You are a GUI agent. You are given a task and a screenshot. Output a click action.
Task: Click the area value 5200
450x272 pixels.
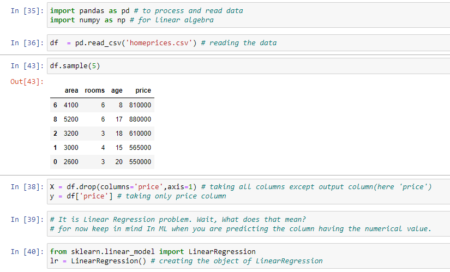pyautogui.click(x=71, y=119)
